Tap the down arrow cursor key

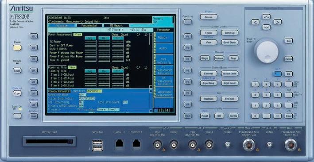(266, 27)
